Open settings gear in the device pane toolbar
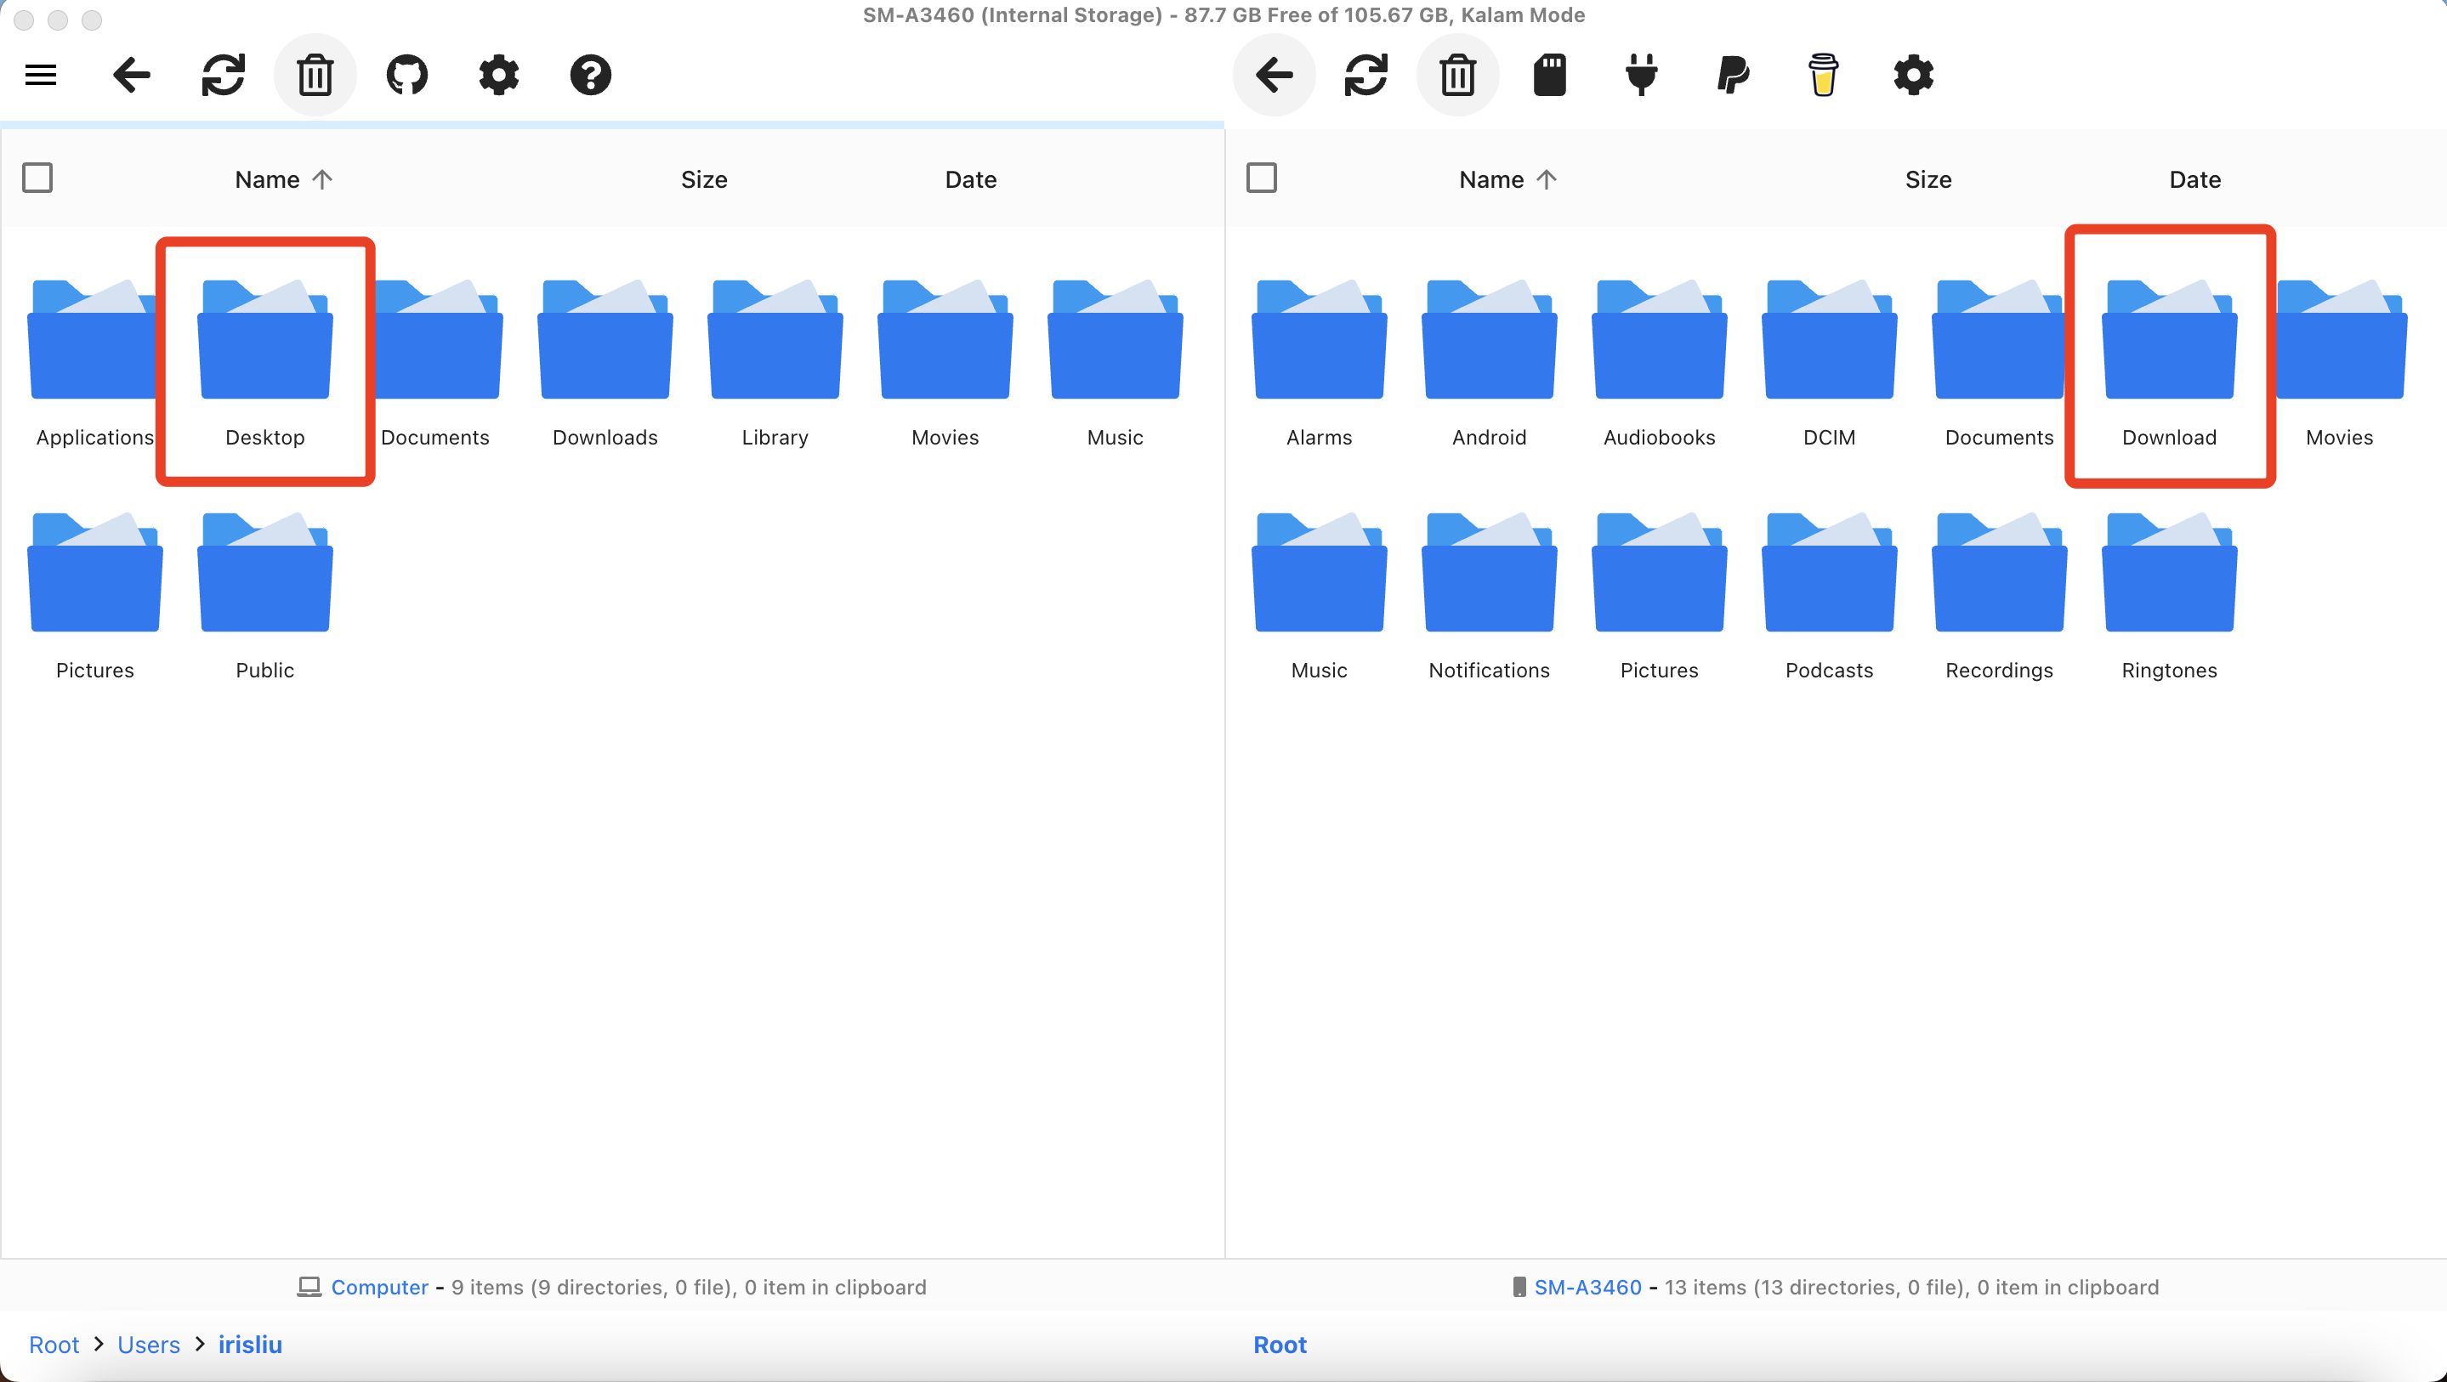Viewport: 2447px width, 1382px height. [x=1913, y=75]
